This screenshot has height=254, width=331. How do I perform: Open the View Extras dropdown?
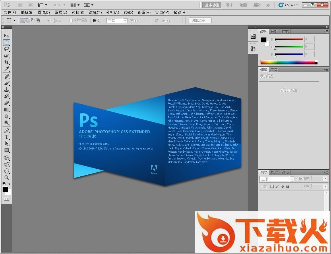pos(42,5)
